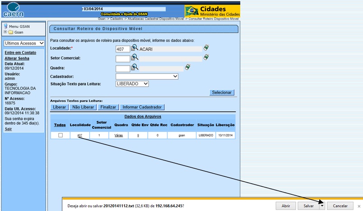
Task: Clear the Quadra field with eraser icon
Action: 187,67
